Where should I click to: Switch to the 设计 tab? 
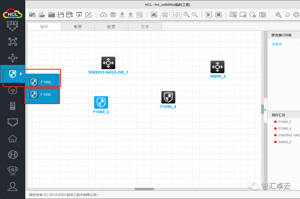click(x=44, y=26)
